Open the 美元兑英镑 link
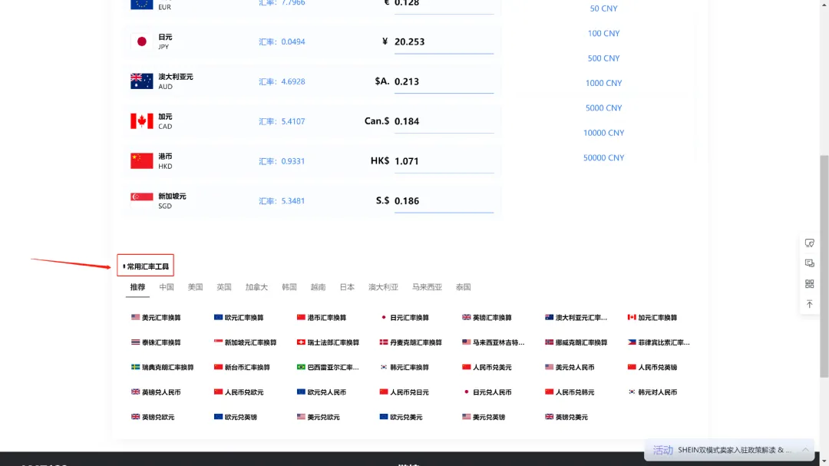This screenshot has height=466, width=829. tap(484, 417)
